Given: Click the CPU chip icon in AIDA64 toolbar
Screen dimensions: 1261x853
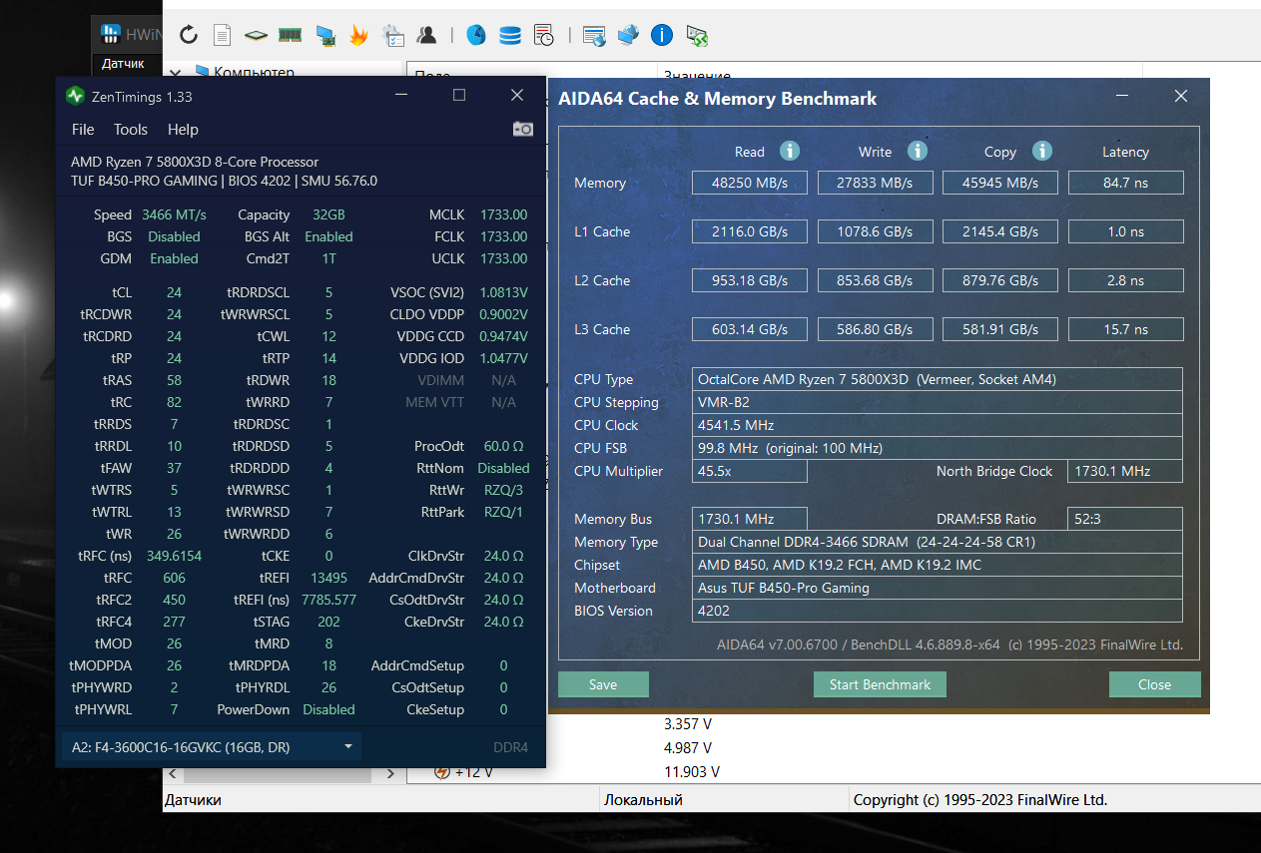Looking at the screenshot, I should (257, 36).
